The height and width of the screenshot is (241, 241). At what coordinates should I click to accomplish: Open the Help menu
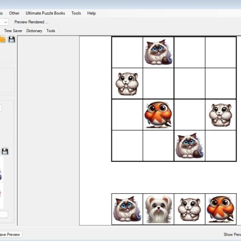(x=92, y=13)
